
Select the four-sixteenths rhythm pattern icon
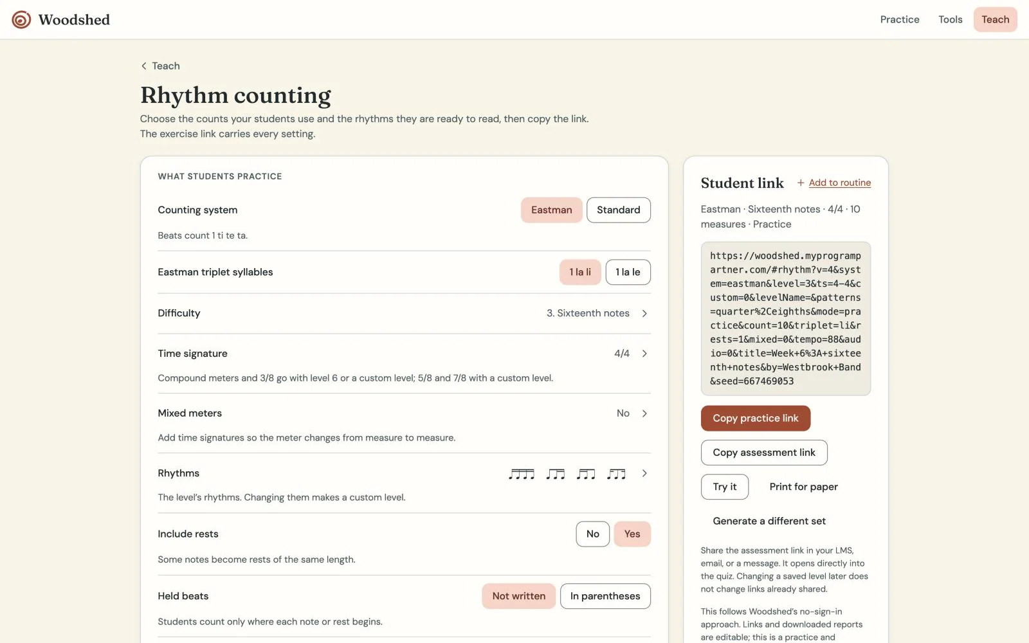pyautogui.click(x=522, y=474)
